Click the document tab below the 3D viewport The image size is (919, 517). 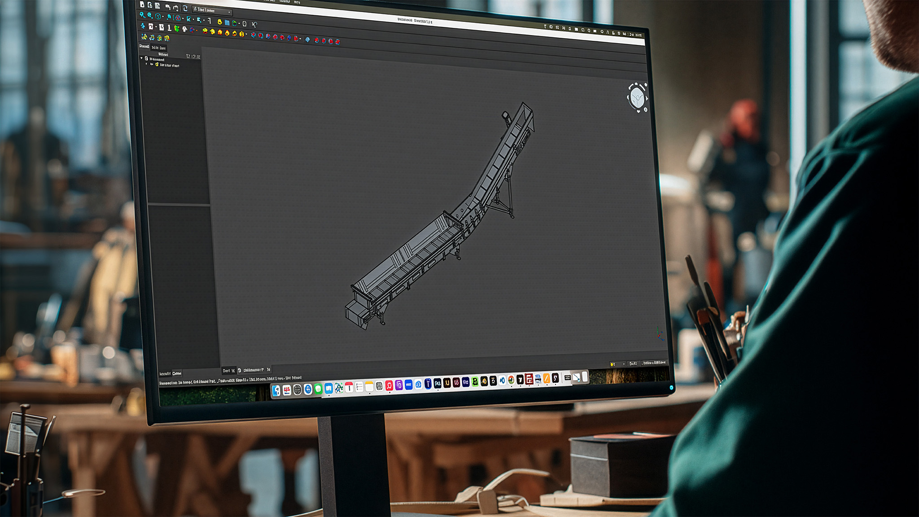[254, 370]
